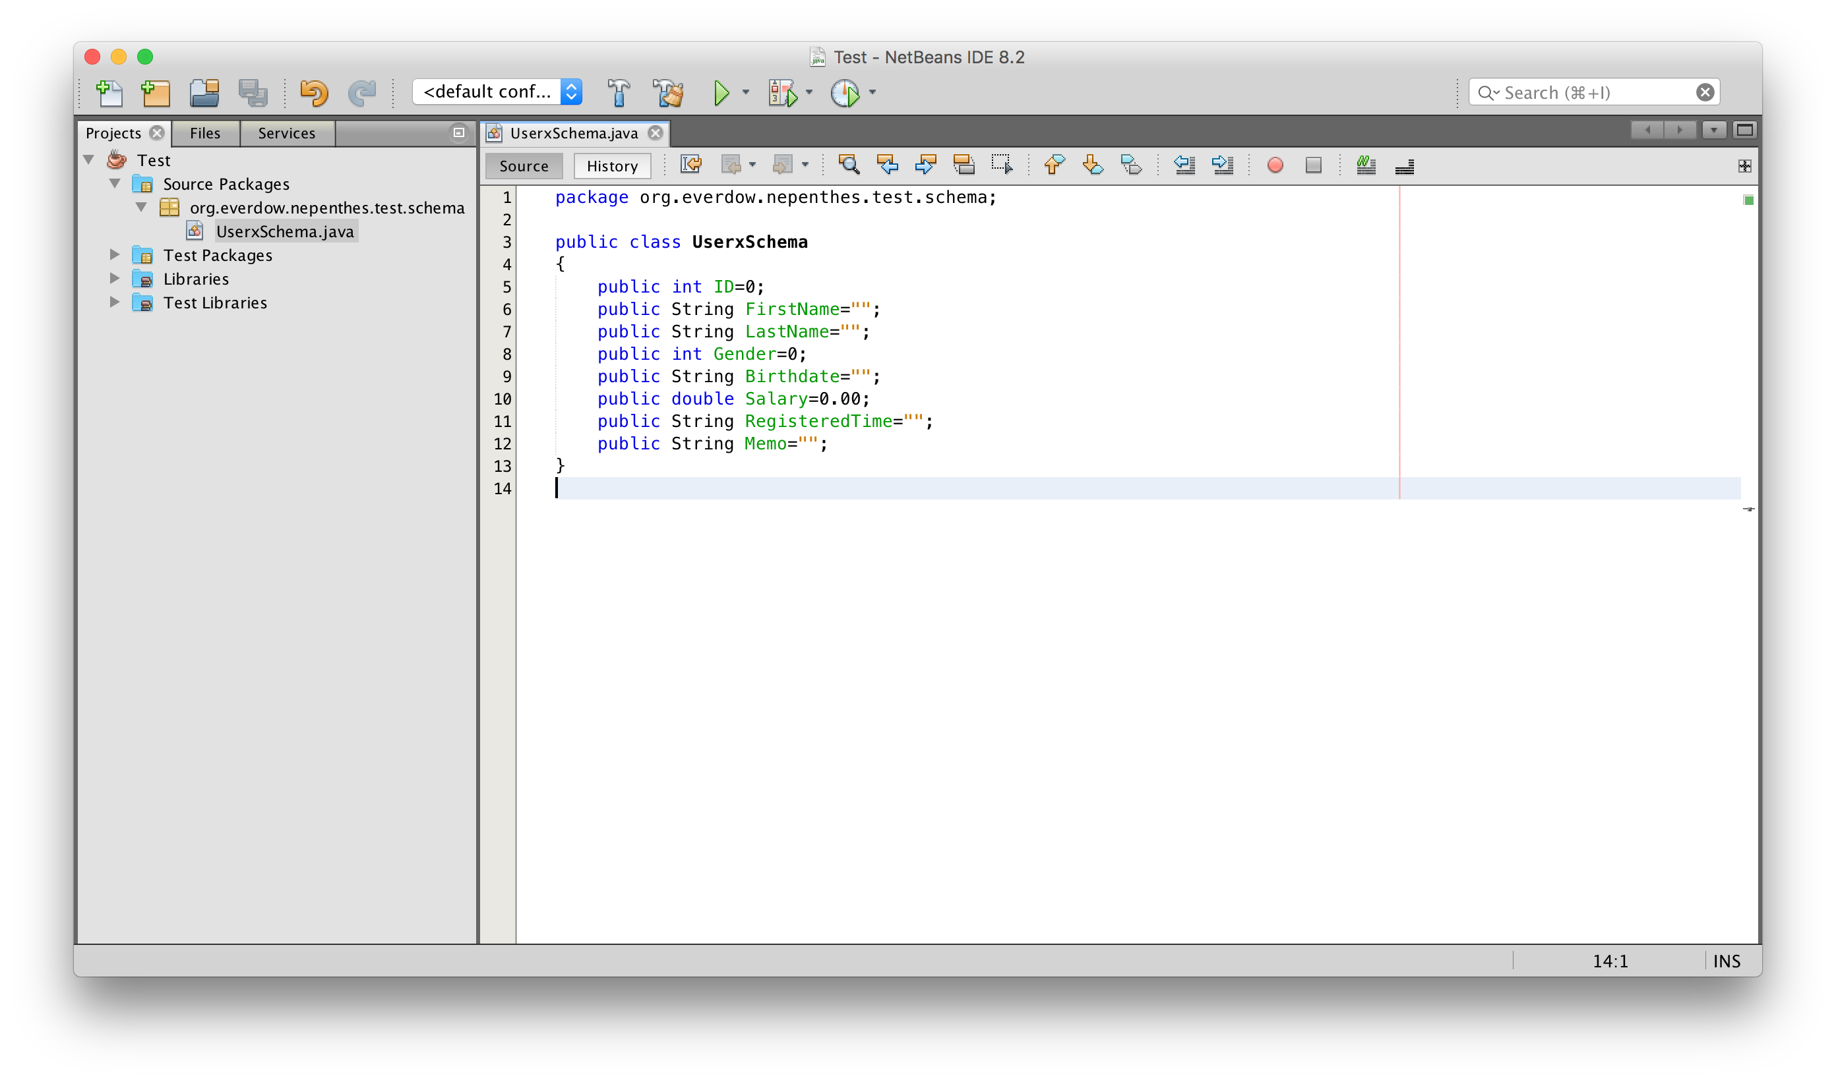Open the default configuration combo box
Image resolution: width=1836 pixels, height=1082 pixels.
[x=497, y=92]
